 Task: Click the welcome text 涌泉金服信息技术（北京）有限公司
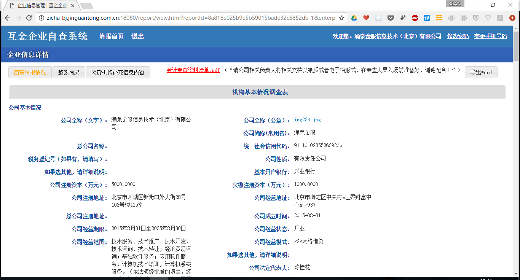pyautogui.click(x=398, y=37)
